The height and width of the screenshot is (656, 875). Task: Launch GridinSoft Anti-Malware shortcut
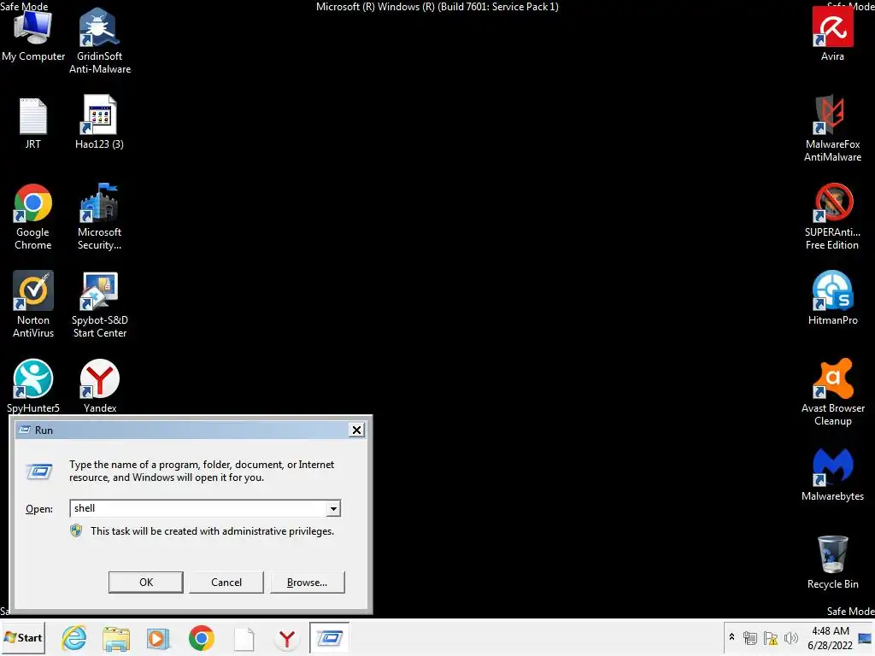point(100,41)
